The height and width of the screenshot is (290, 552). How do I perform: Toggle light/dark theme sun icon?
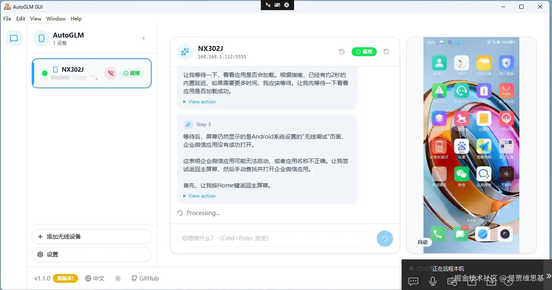(118, 278)
